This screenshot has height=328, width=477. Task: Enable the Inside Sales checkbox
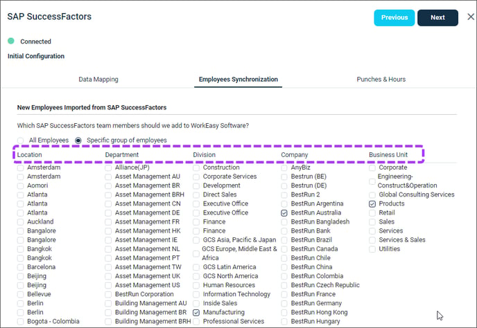(196, 303)
